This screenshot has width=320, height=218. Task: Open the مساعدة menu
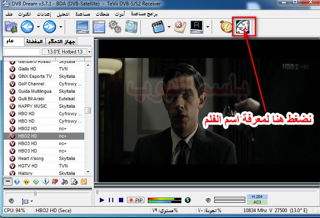[x=83, y=14]
